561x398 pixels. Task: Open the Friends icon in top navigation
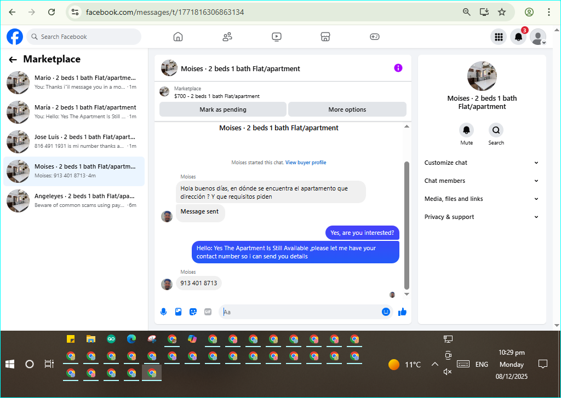point(227,37)
